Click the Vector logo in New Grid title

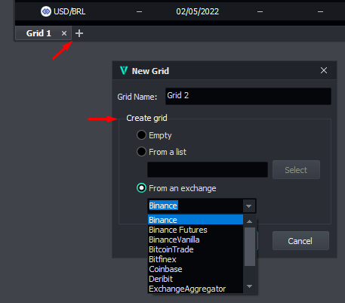[x=124, y=70]
